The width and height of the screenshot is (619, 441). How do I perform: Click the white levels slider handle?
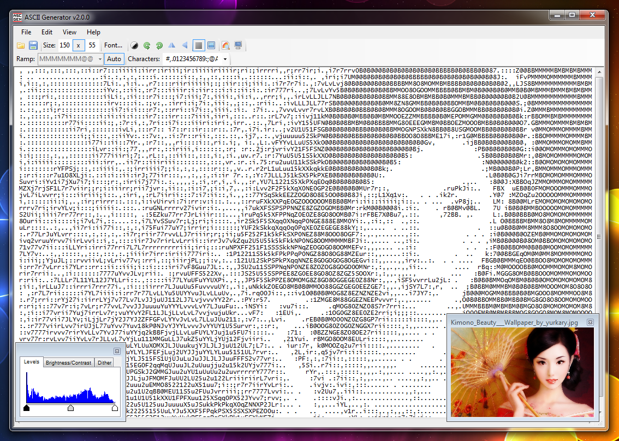(x=115, y=408)
